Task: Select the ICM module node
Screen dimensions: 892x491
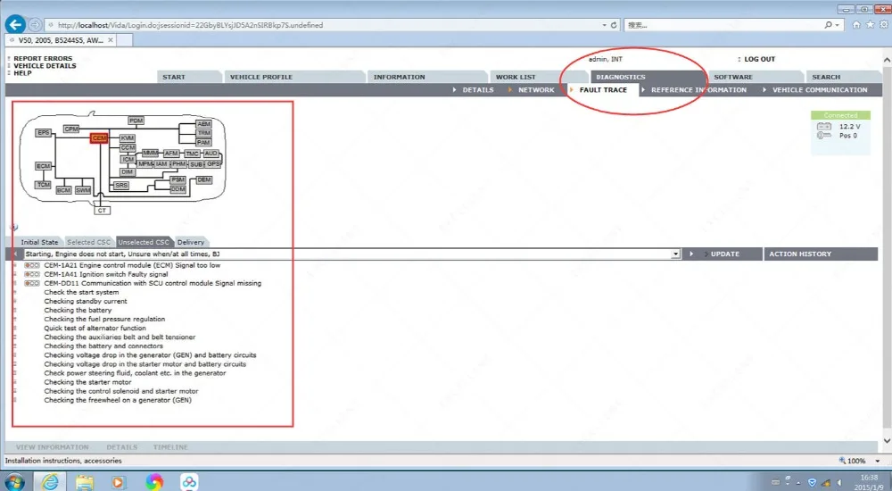Action: point(128,160)
